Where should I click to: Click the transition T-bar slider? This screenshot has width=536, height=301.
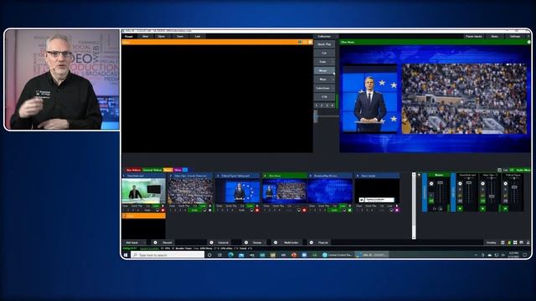pyautogui.click(x=316, y=116)
